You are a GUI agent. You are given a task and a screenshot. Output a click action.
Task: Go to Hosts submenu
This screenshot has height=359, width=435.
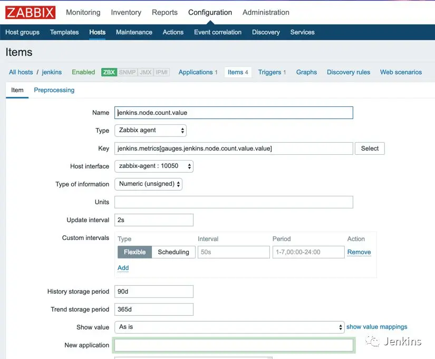click(98, 32)
